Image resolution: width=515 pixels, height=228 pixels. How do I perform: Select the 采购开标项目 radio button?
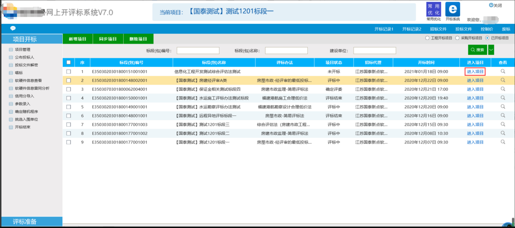pyautogui.click(x=457, y=38)
